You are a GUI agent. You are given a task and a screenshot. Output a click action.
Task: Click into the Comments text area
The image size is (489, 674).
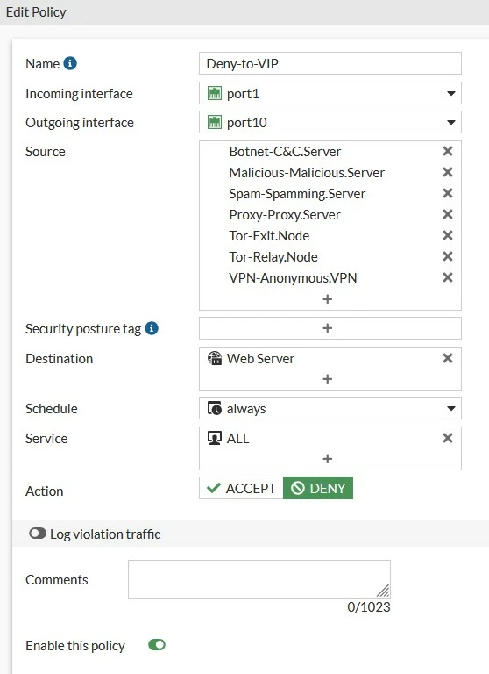[x=259, y=579]
